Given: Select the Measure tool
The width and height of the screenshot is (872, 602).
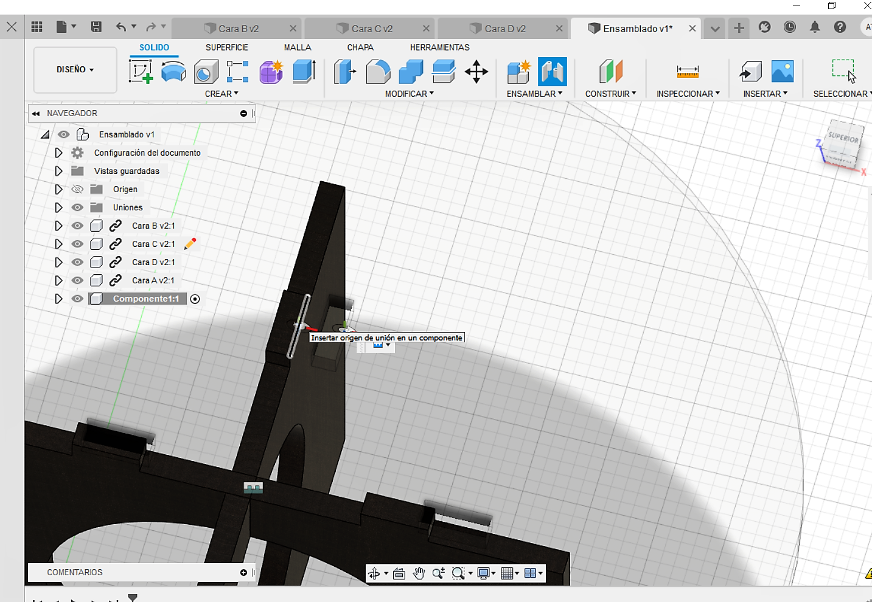Looking at the screenshot, I should (688, 72).
